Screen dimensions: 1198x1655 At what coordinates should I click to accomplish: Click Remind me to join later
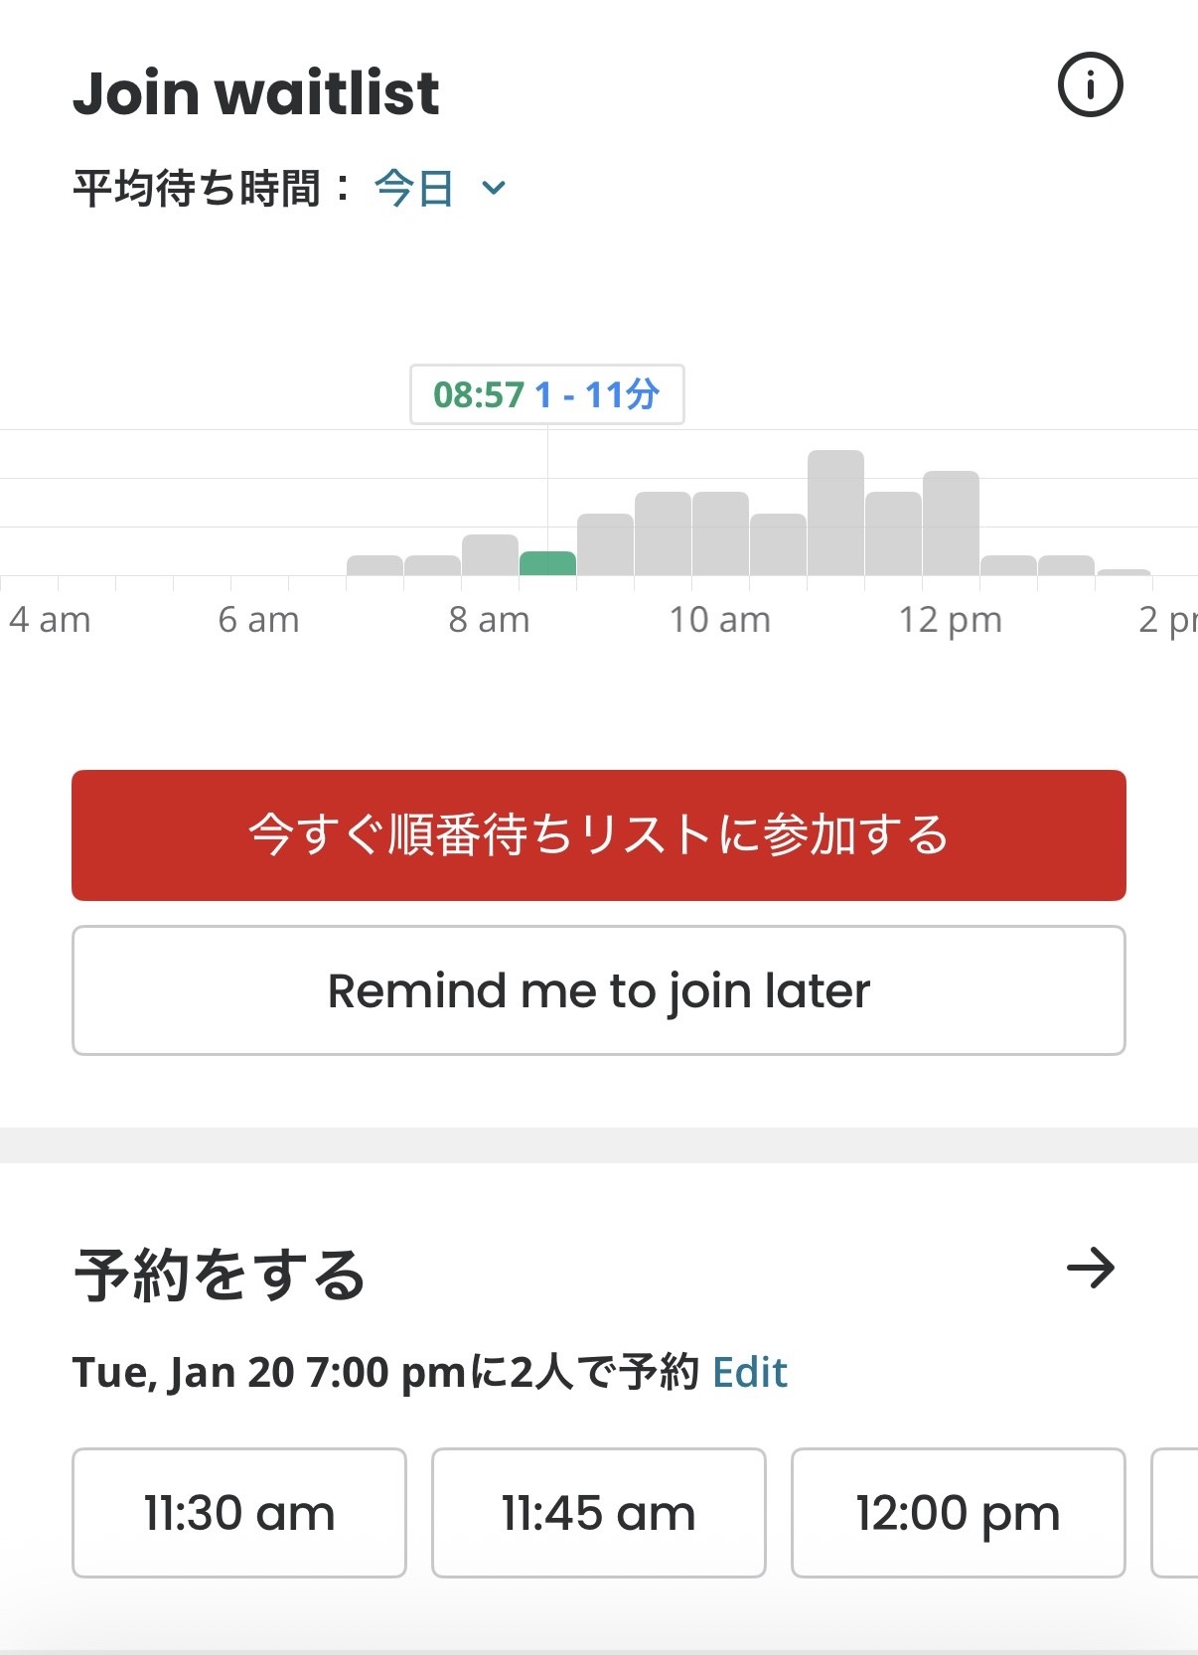click(x=598, y=990)
